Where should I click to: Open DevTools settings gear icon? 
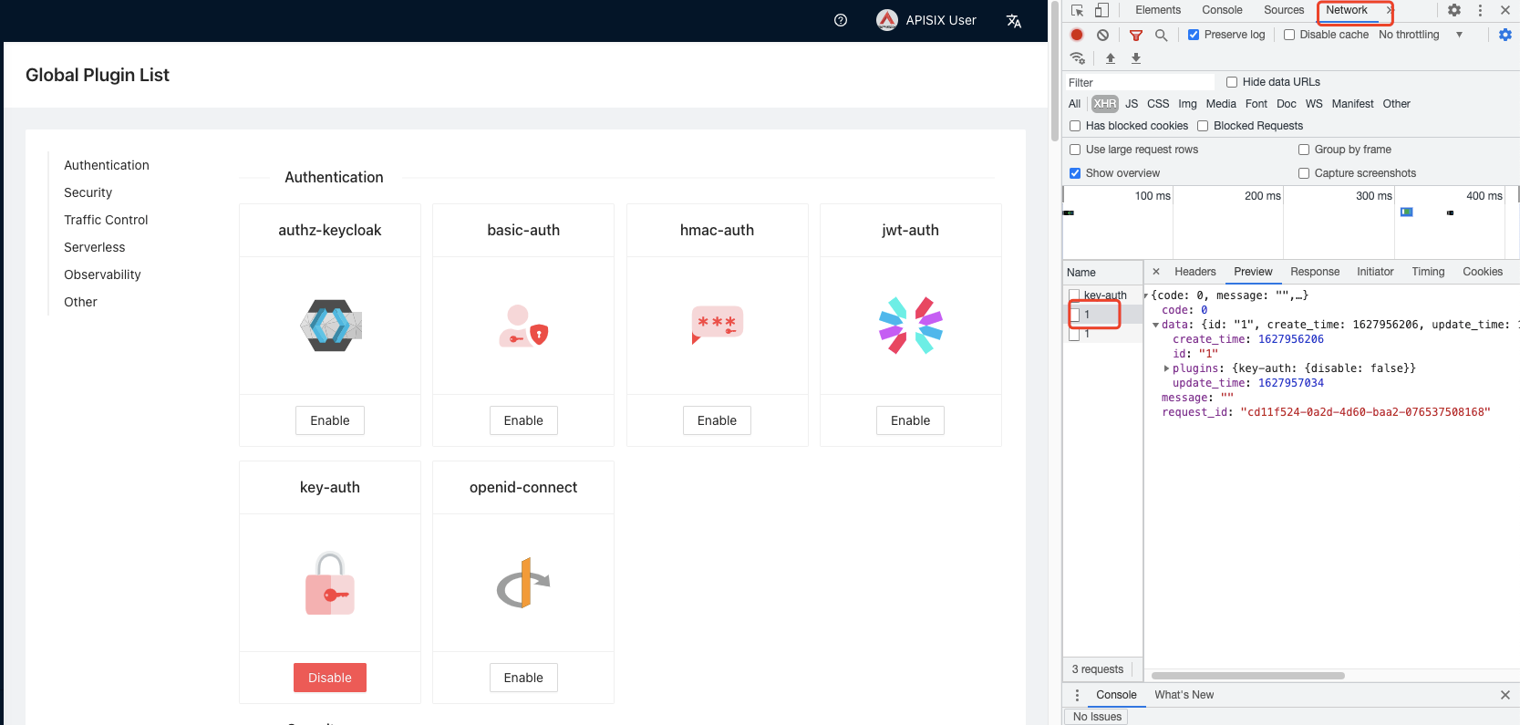pos(1454,10)
